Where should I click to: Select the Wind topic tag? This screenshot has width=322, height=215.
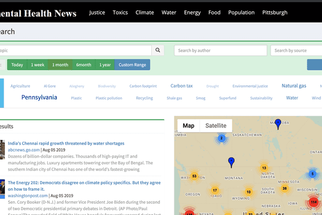(316, 98)
